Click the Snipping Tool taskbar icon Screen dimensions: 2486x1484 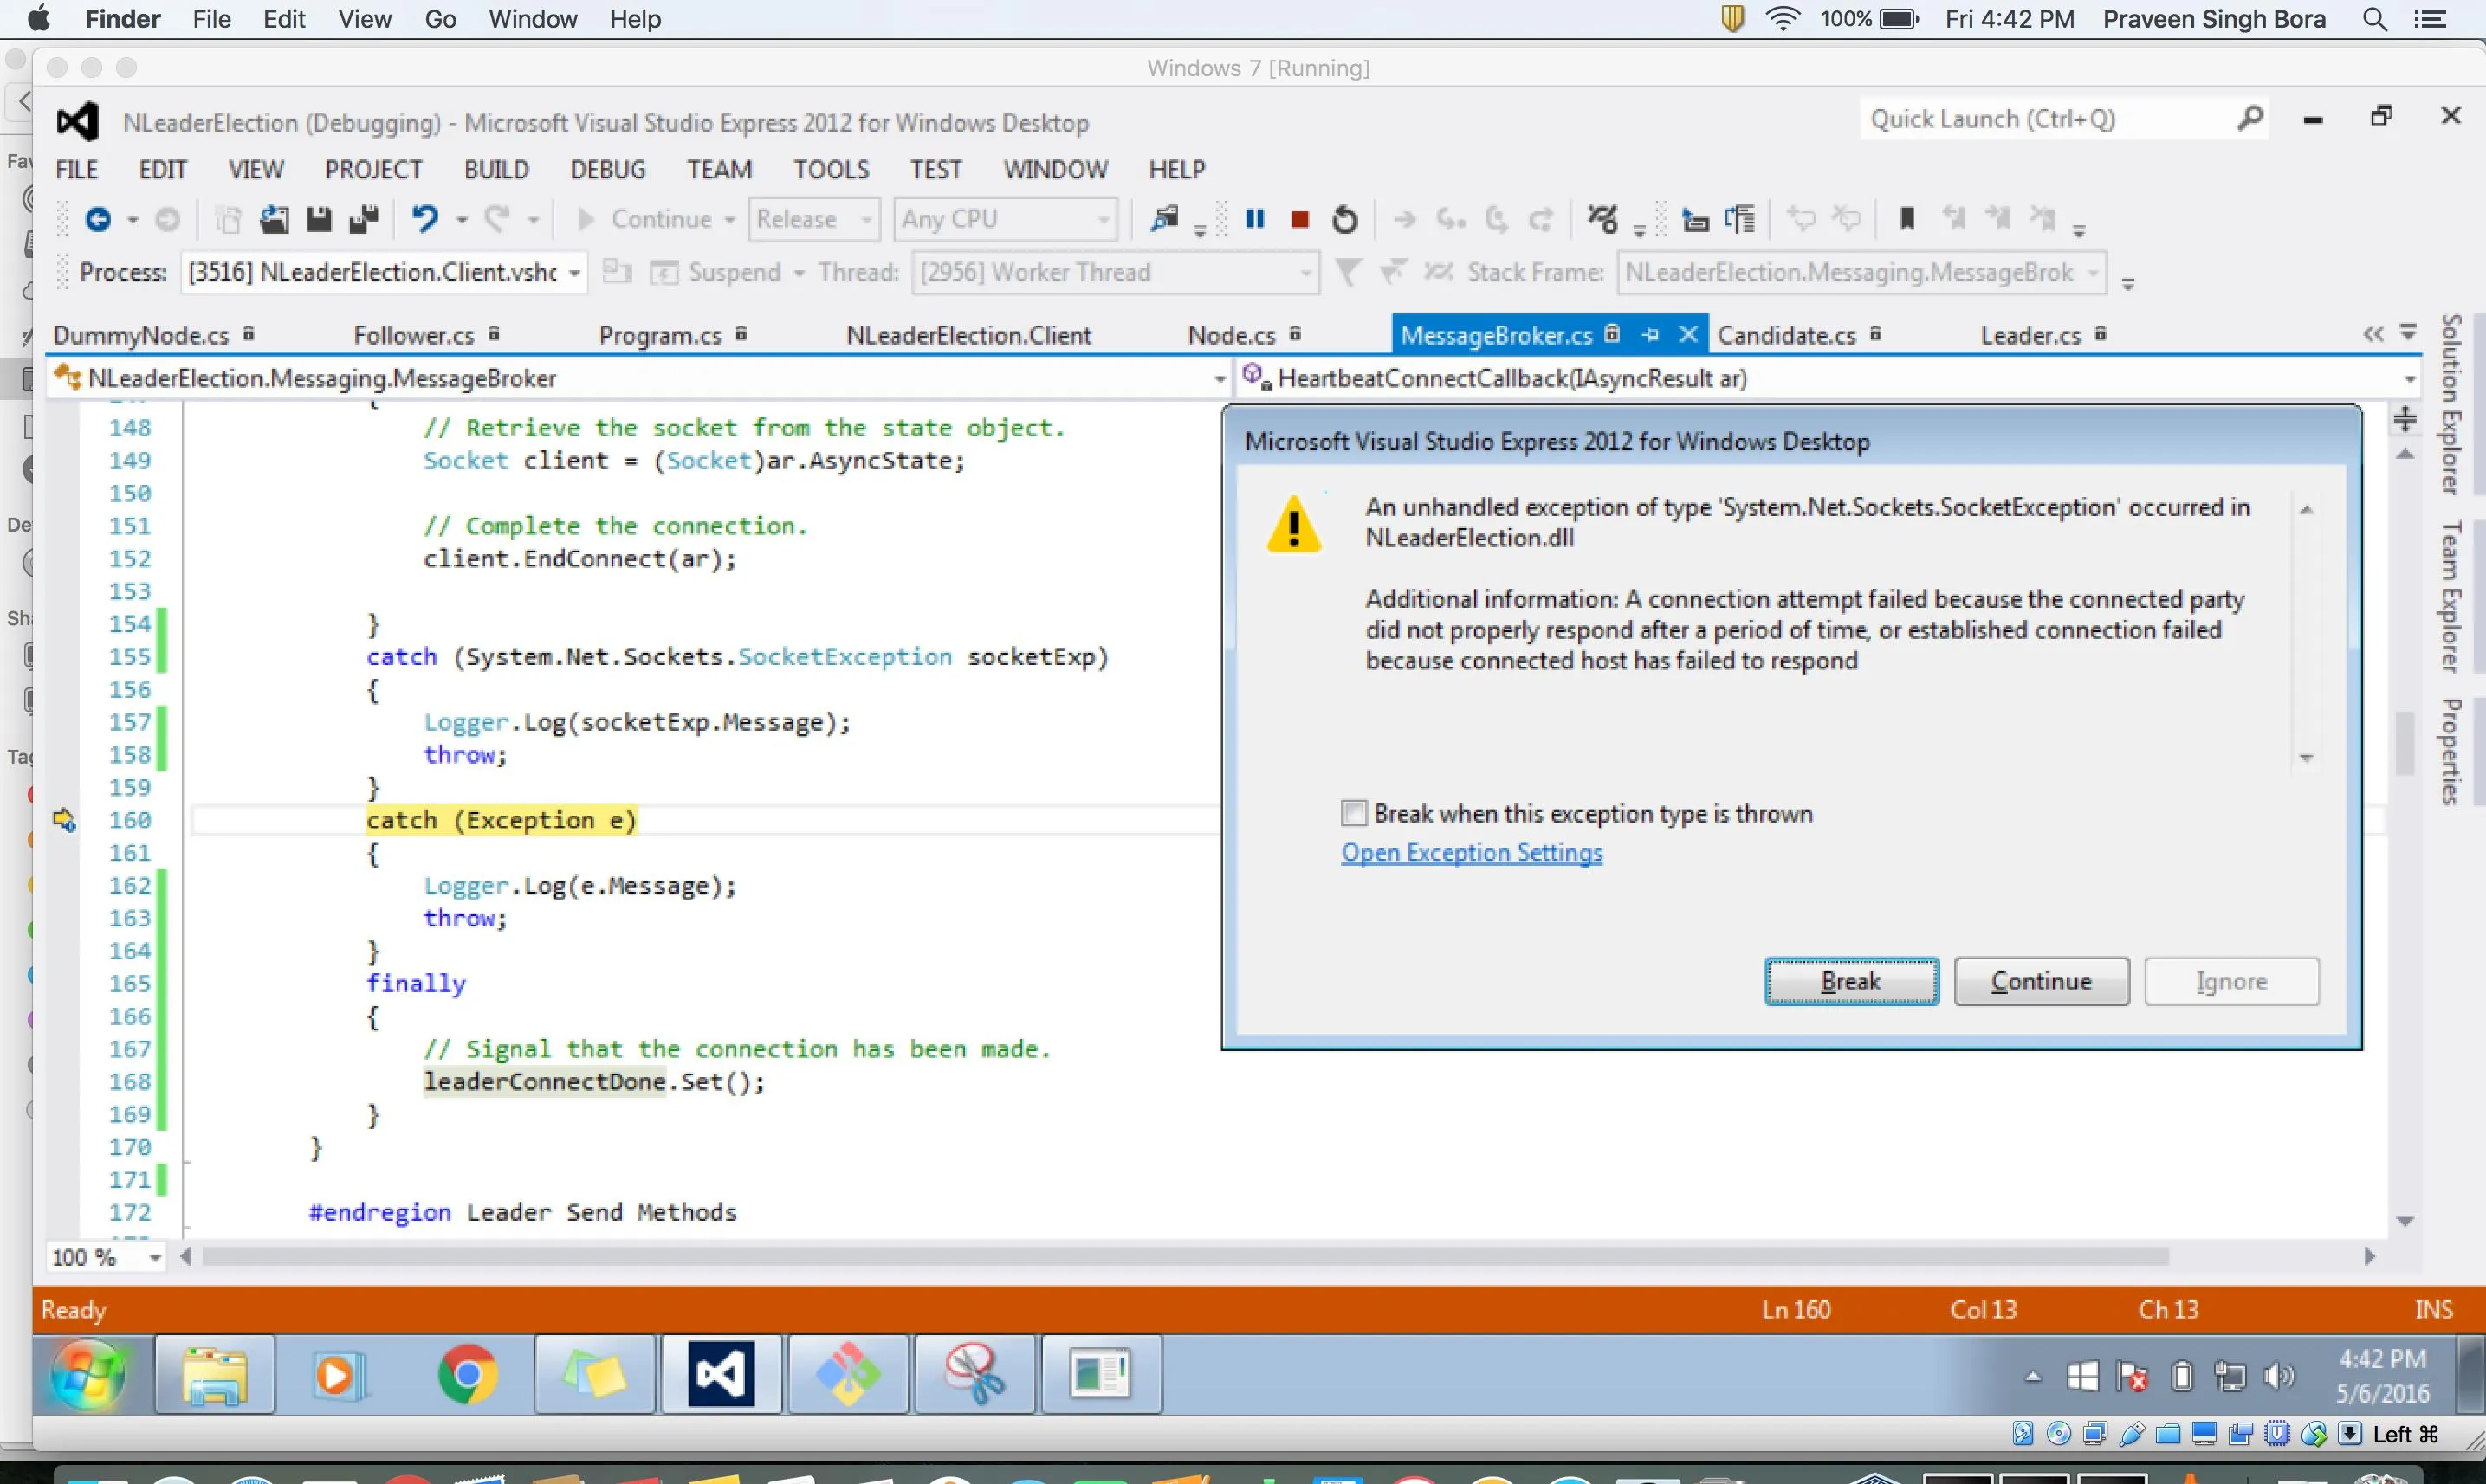[974, 1374]
